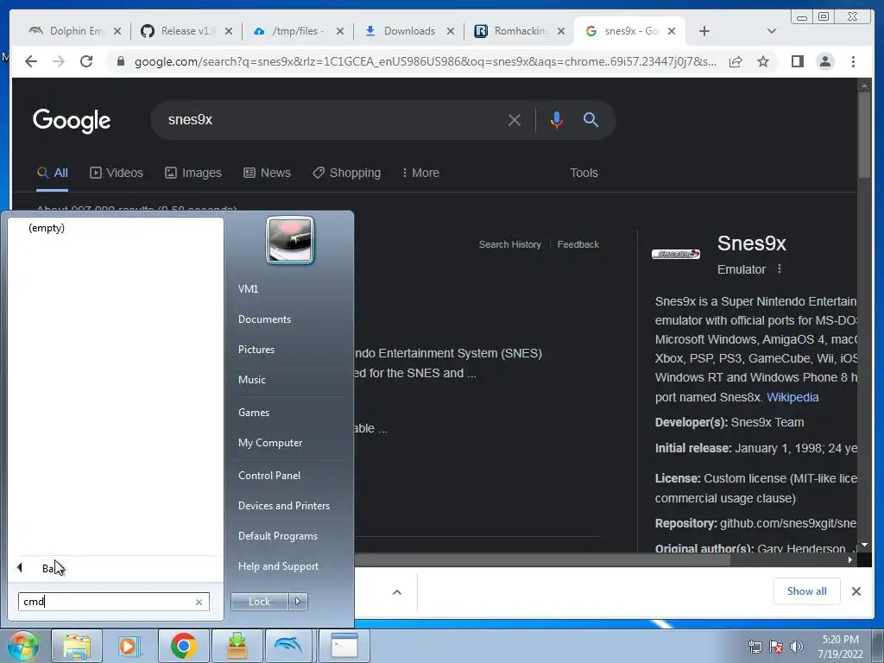The image size is (884, 663).
Task: Open more options for Snes9x panel
Action: [780, 269]
